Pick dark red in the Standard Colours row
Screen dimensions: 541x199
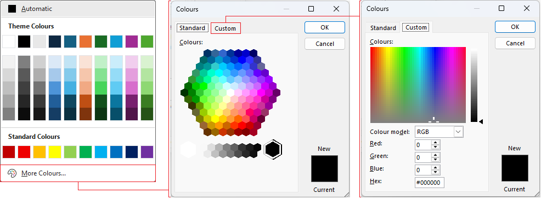pos(9,152)
